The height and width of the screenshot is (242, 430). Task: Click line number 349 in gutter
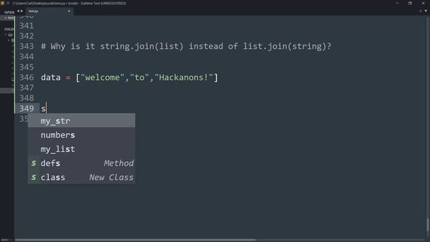26,109
